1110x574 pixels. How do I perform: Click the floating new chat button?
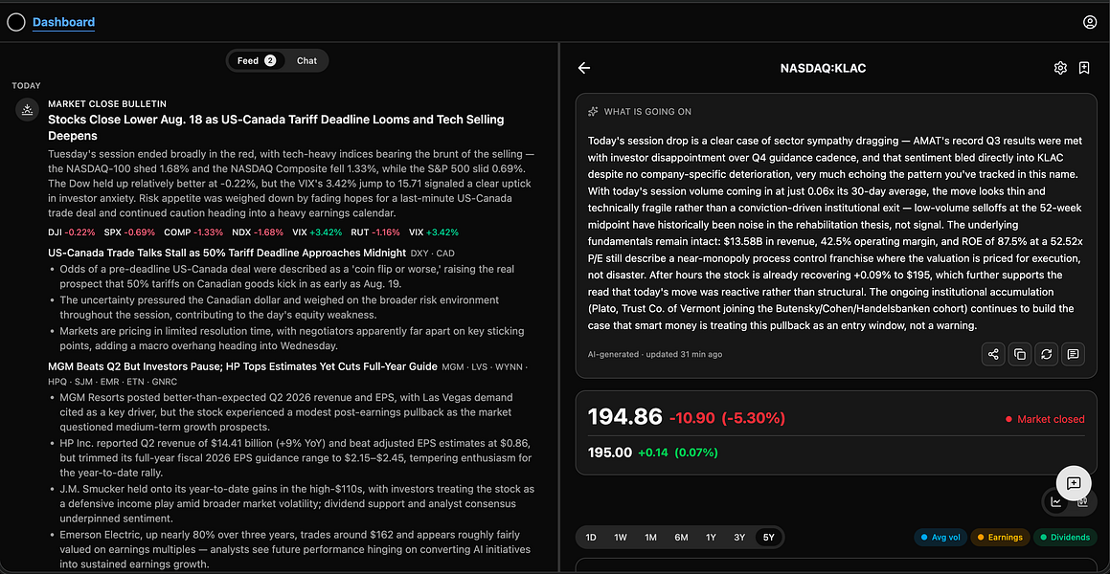click(1074, 483)
